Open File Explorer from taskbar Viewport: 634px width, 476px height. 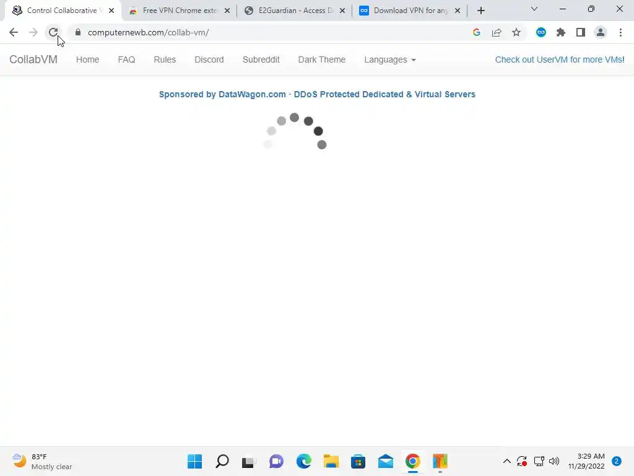(x=331, y=461)
